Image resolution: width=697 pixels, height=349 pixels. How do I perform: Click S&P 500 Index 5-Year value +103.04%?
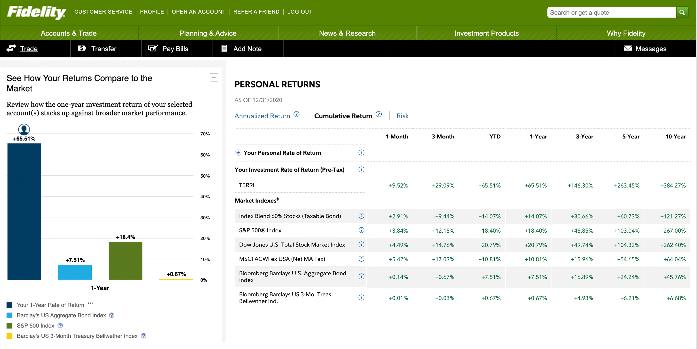pyautogui.click(x=627, y=231)
